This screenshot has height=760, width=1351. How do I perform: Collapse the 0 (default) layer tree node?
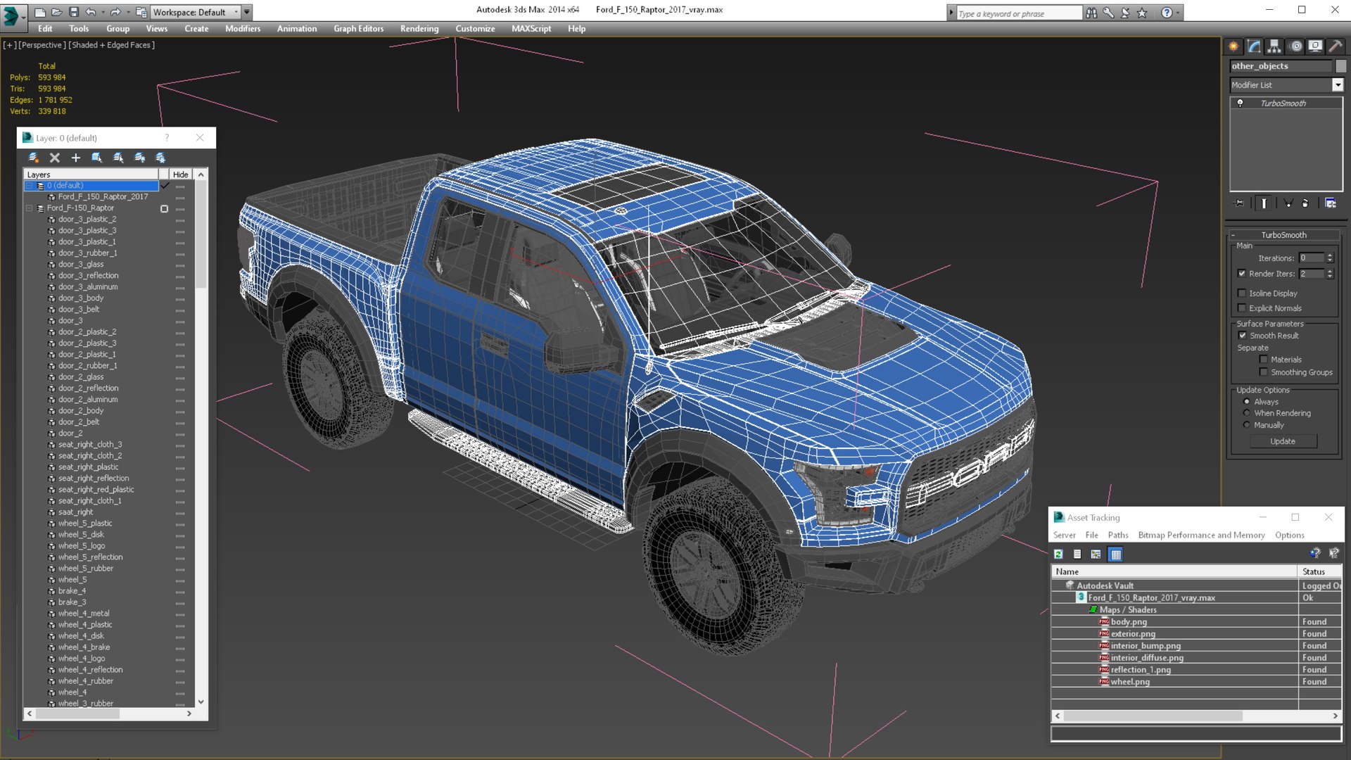point(30,186)
